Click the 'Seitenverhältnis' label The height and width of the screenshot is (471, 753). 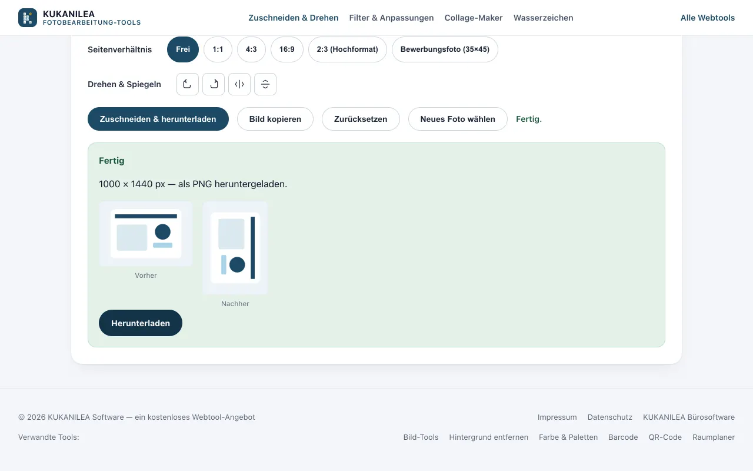click(x=120, y=49)
